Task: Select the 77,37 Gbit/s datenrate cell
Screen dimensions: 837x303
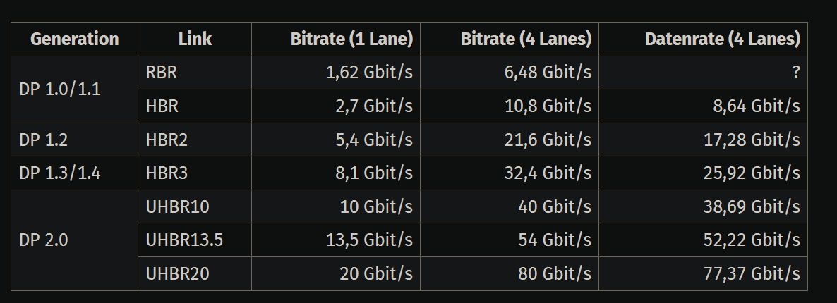Action: tap(752, 273)
